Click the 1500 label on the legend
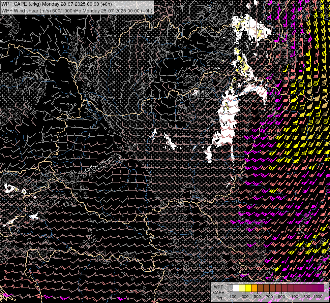This screenshot has width=330, height=303. point(318,297)
